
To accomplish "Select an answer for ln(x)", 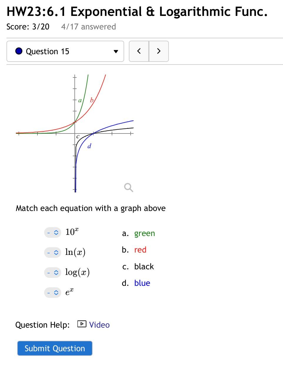I will coord(52,253).
